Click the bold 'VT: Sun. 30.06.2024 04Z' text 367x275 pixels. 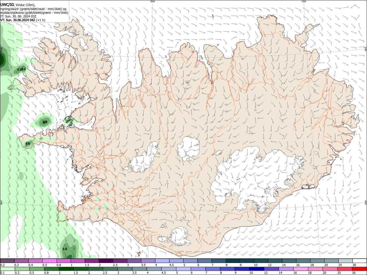click(x=18, y=20)
